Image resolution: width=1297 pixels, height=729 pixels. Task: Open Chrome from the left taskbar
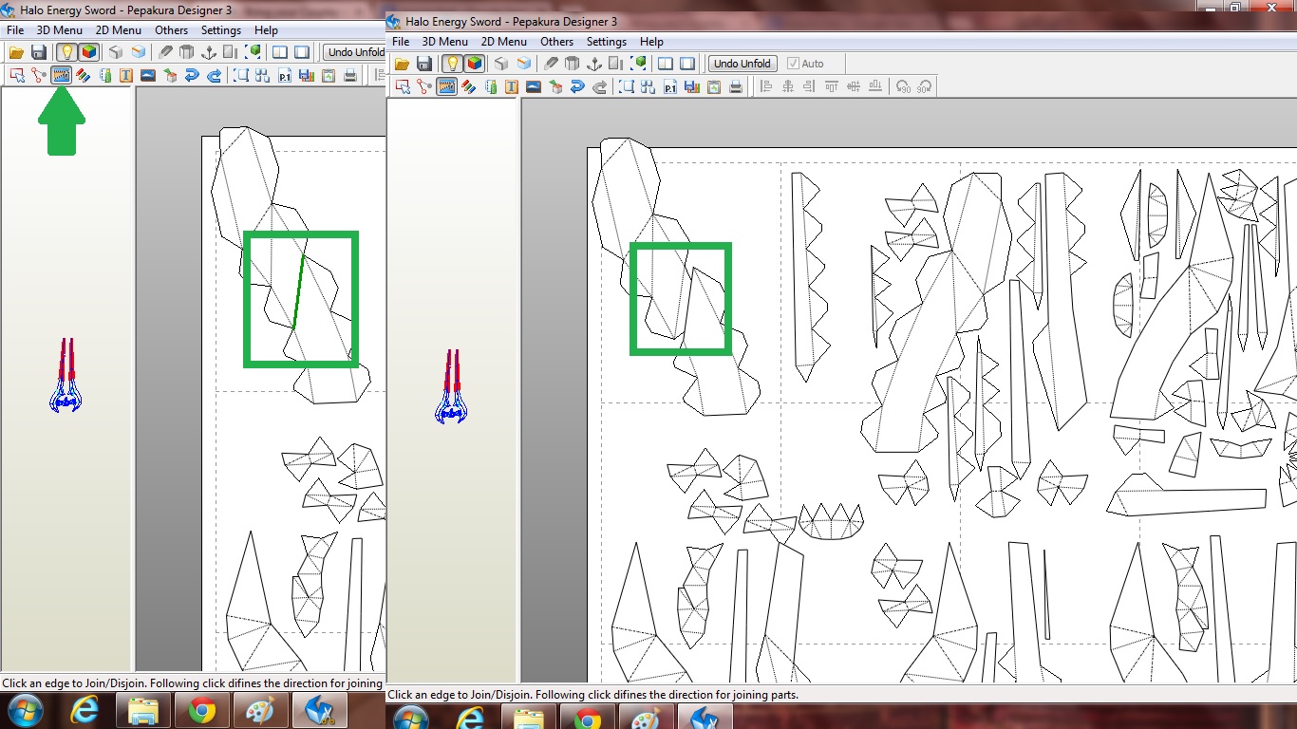(x=201, y=710)
